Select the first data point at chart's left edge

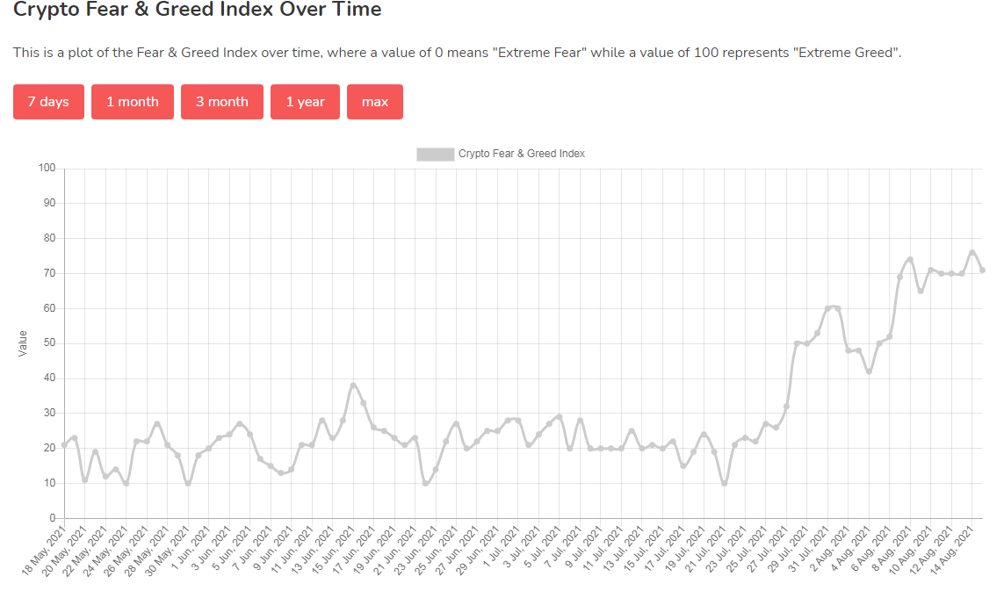[64, 445]
